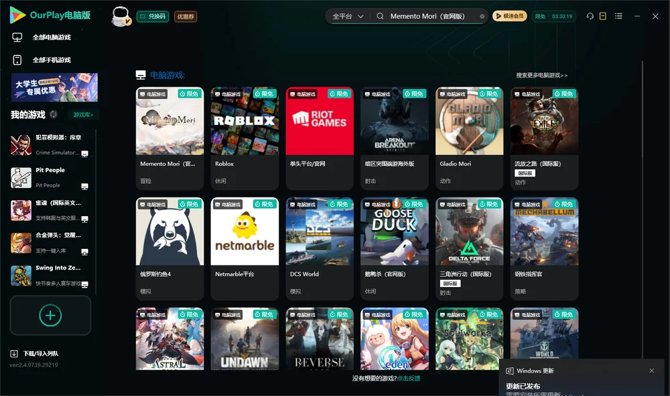670x396 pixels.
Task: Click the OurPlay logo icon
Action: coord(17,15)
